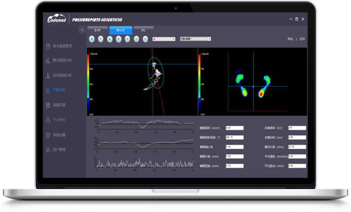Click the 打印 print button
This screenshot has width=351, height=212.
[302, 39]
